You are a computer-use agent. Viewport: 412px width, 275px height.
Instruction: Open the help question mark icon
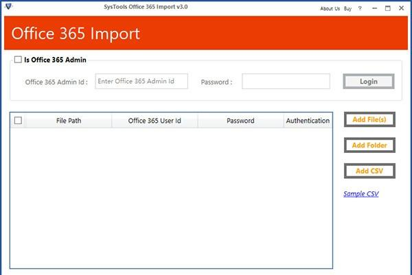360,8
